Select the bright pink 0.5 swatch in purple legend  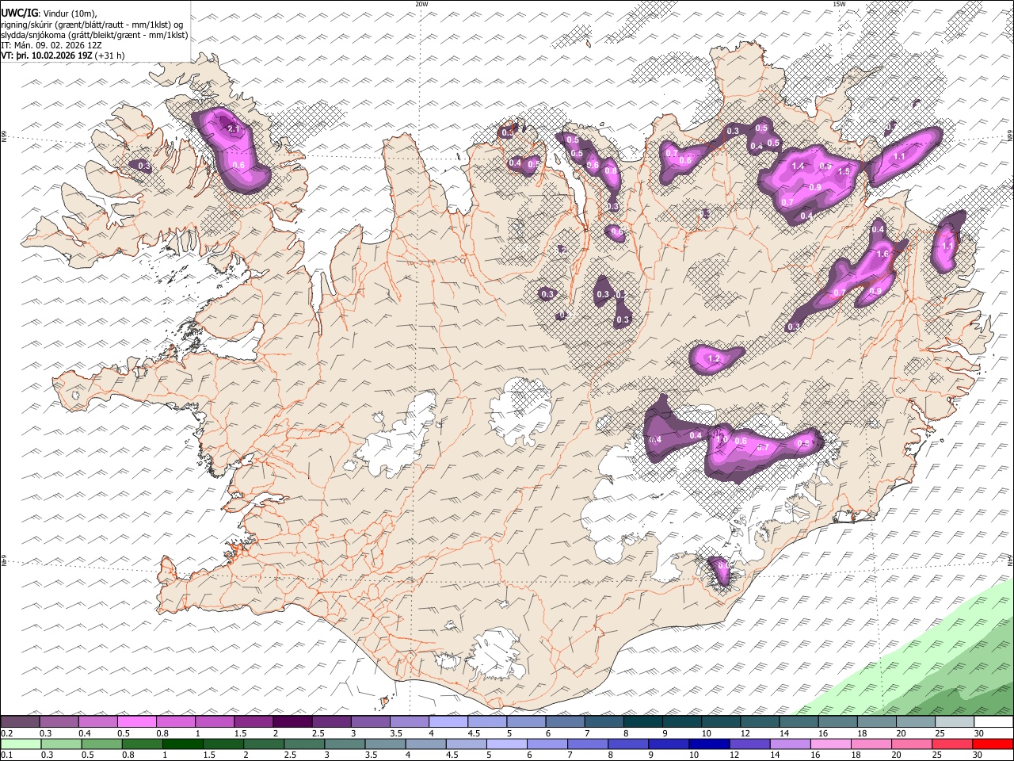pyautogui.click(x=136, y=721)
